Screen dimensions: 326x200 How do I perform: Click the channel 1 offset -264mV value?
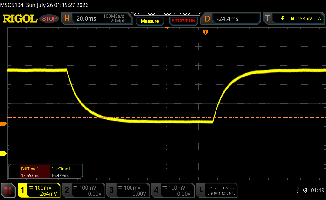[47, 194]
